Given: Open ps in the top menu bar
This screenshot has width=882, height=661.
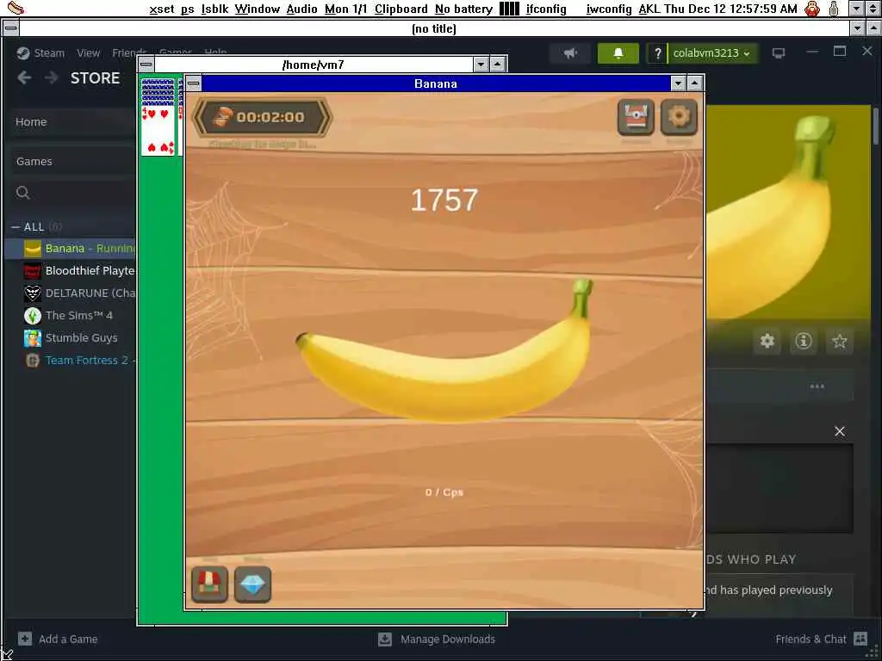Looking at the screenshot, I should 187,9.
